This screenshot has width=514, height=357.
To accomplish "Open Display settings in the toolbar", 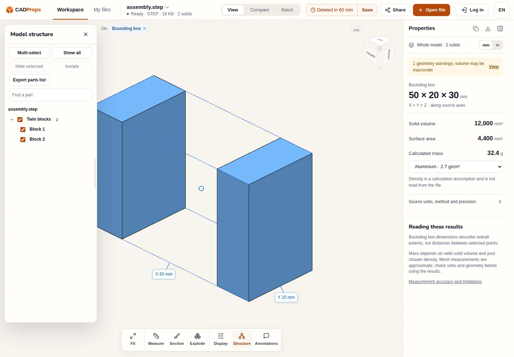I will click(x=221, y=339).
